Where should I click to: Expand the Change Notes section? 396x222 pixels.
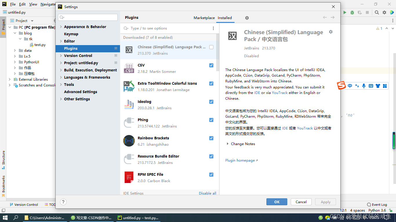[x=228, y=144]
